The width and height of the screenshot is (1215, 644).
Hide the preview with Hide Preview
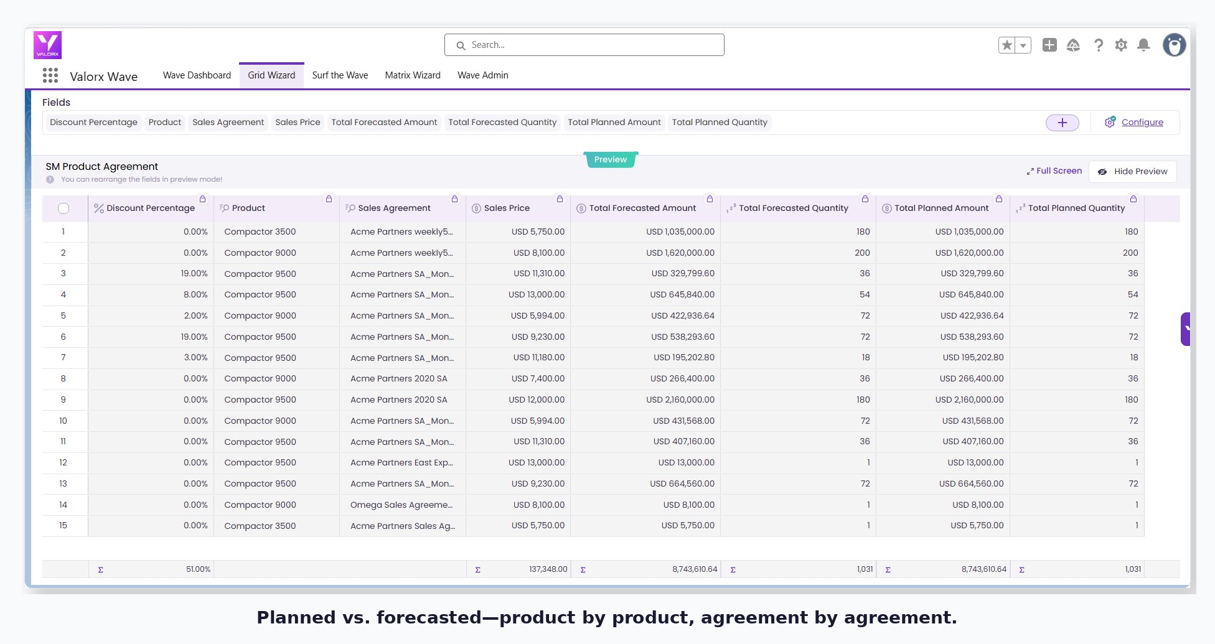tap(1133, 172)
